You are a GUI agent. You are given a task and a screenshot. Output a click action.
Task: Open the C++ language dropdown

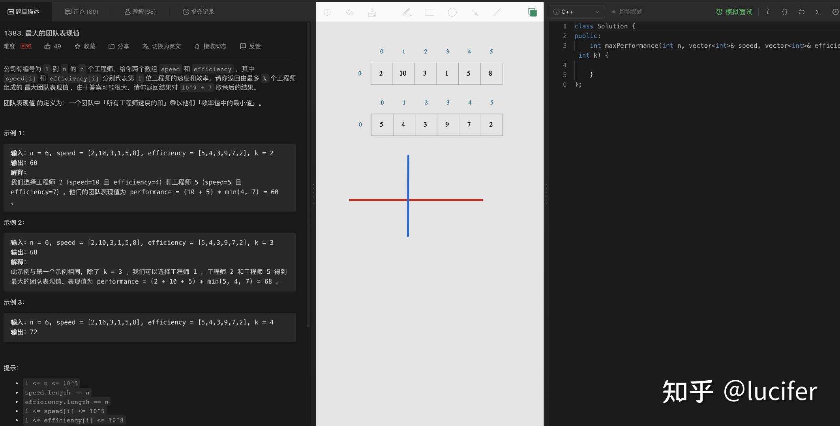coord(577,12)
